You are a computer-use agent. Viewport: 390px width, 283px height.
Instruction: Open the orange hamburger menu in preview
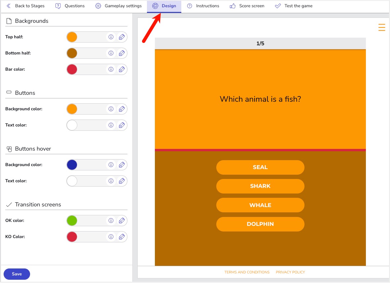[x=381, y=27]
